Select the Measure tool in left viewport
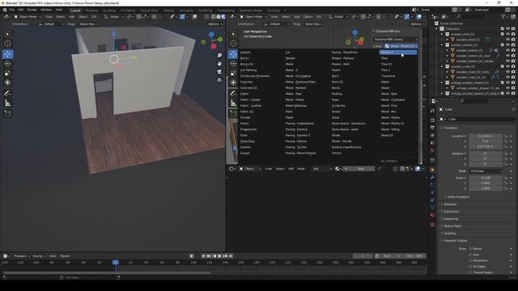The height and width of the screenshot is (291, 518). [7, 103]
